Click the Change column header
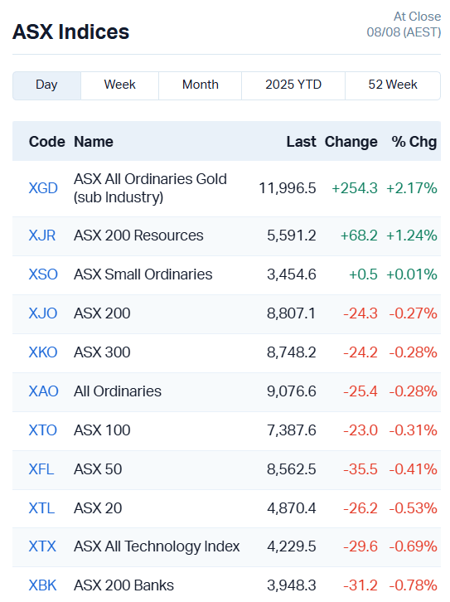The width and height of the screenshot is (450, 602). 351,142
